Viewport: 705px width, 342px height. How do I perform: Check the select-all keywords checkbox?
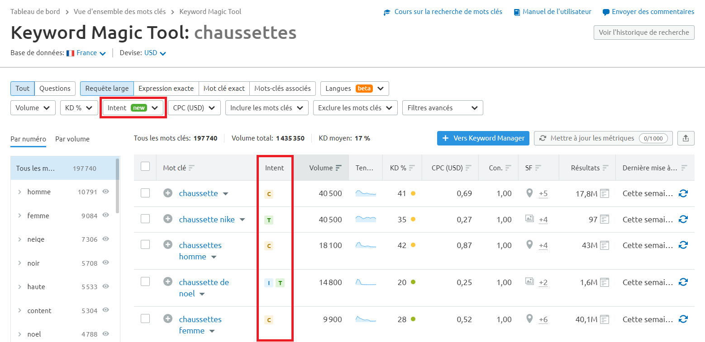pos(145,166)
